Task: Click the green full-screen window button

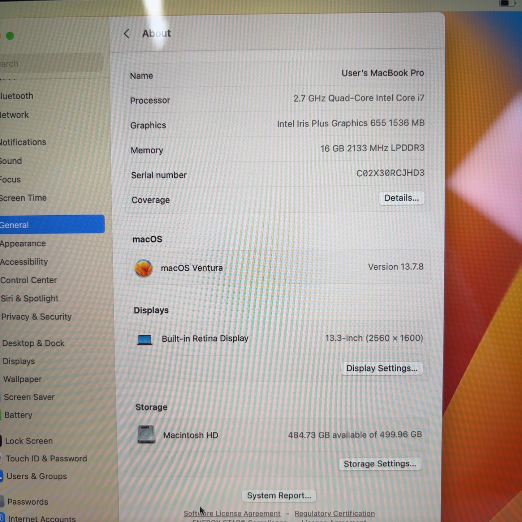Action: coord(10,36)
